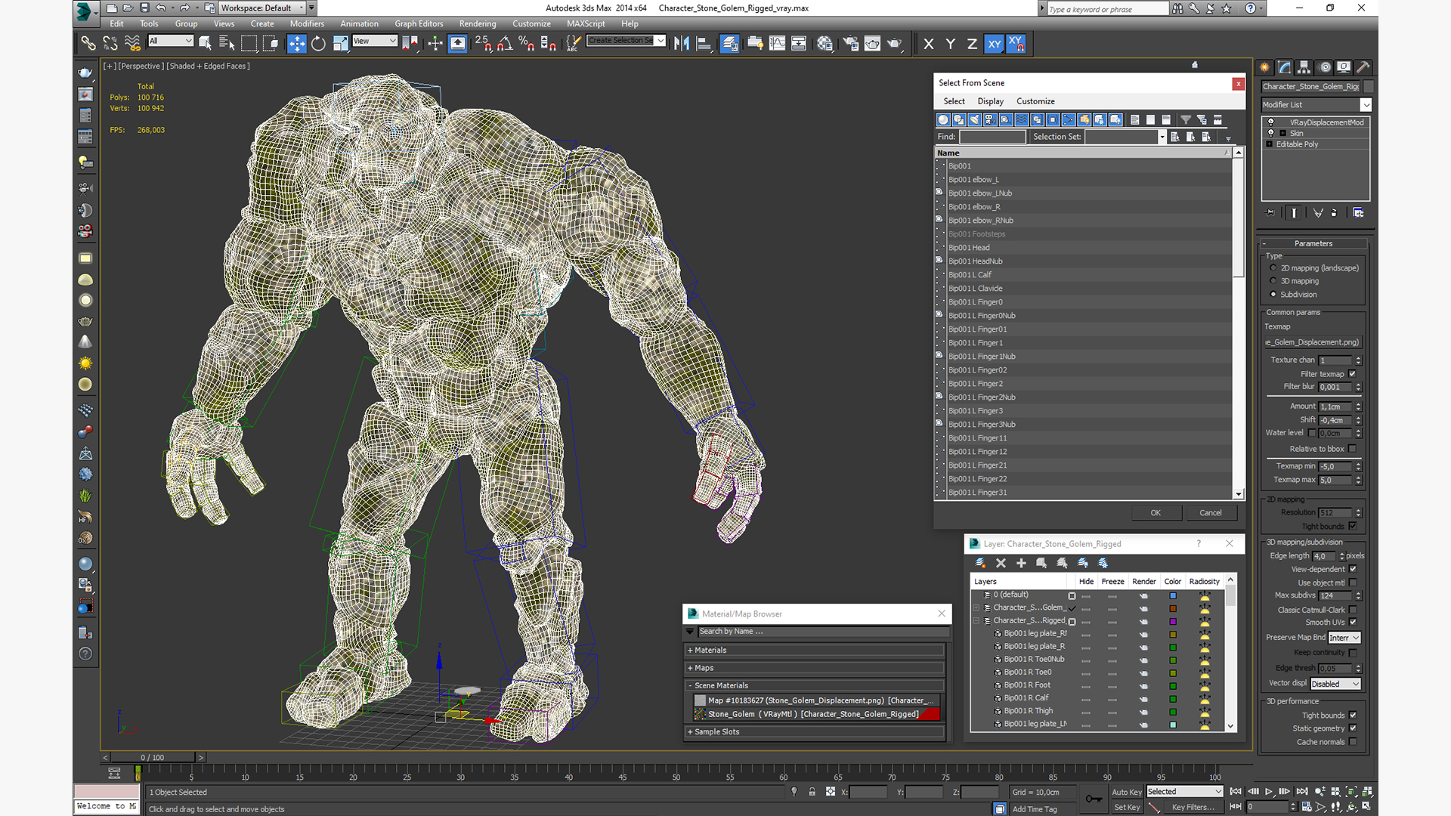This screenshot has width=1451, height=816.
Task: Open the Align tool
Action: (x=704, y=44)
